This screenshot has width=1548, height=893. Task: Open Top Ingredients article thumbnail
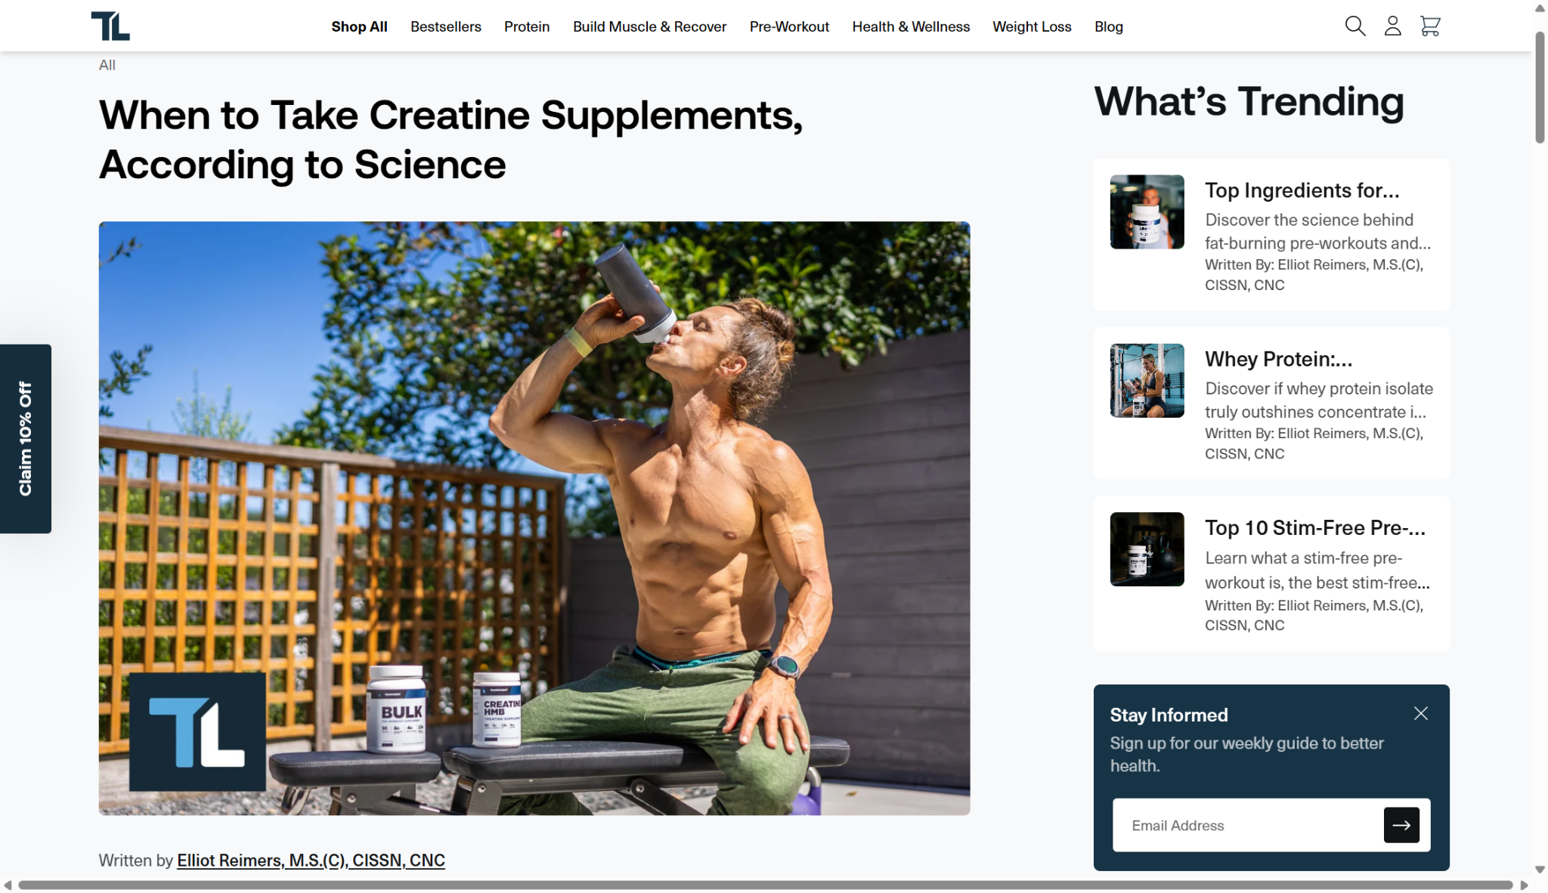click(1147, 212)
